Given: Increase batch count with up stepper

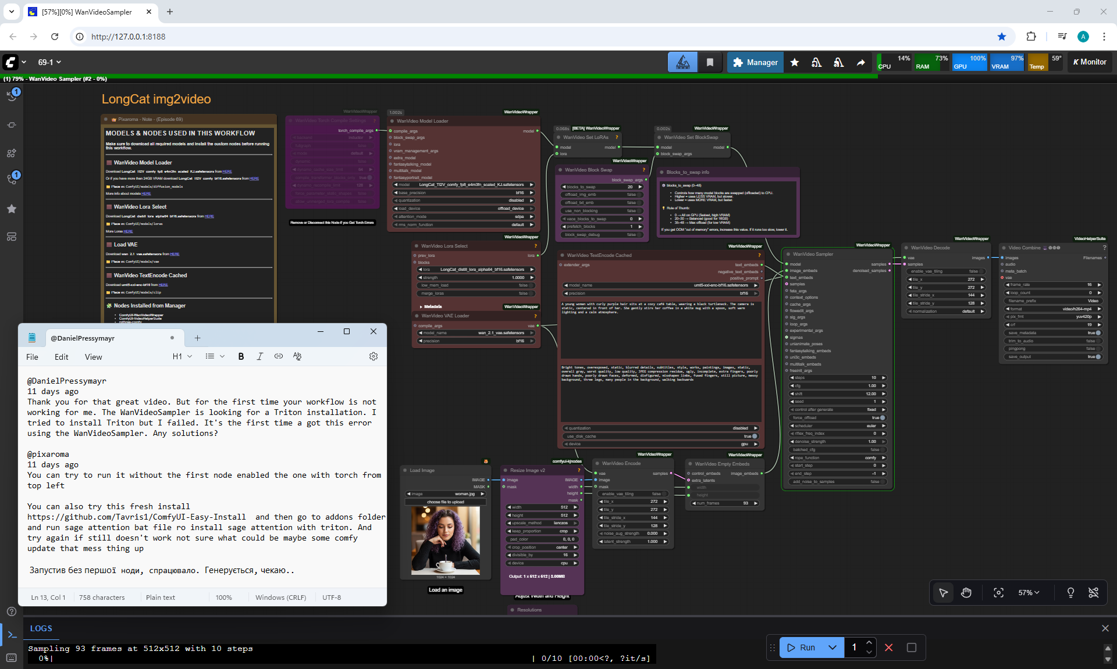Looking at the screenshot, I should point(869,643).
